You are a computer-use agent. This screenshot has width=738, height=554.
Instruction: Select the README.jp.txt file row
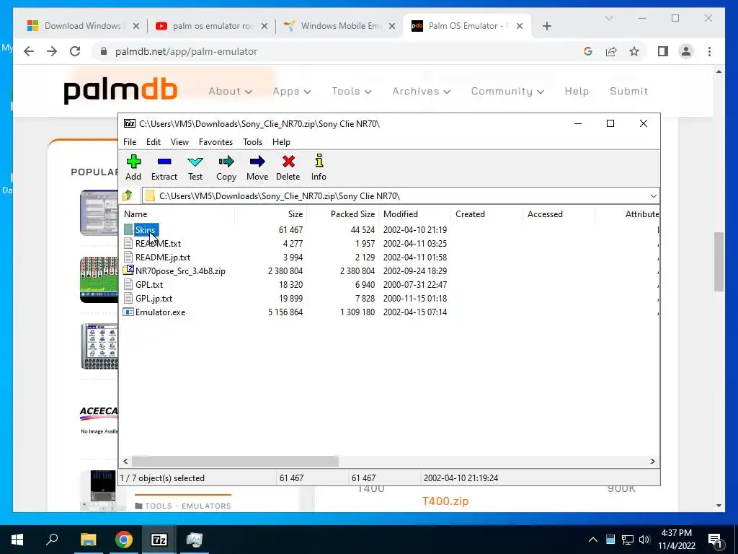tap(390, 258)
